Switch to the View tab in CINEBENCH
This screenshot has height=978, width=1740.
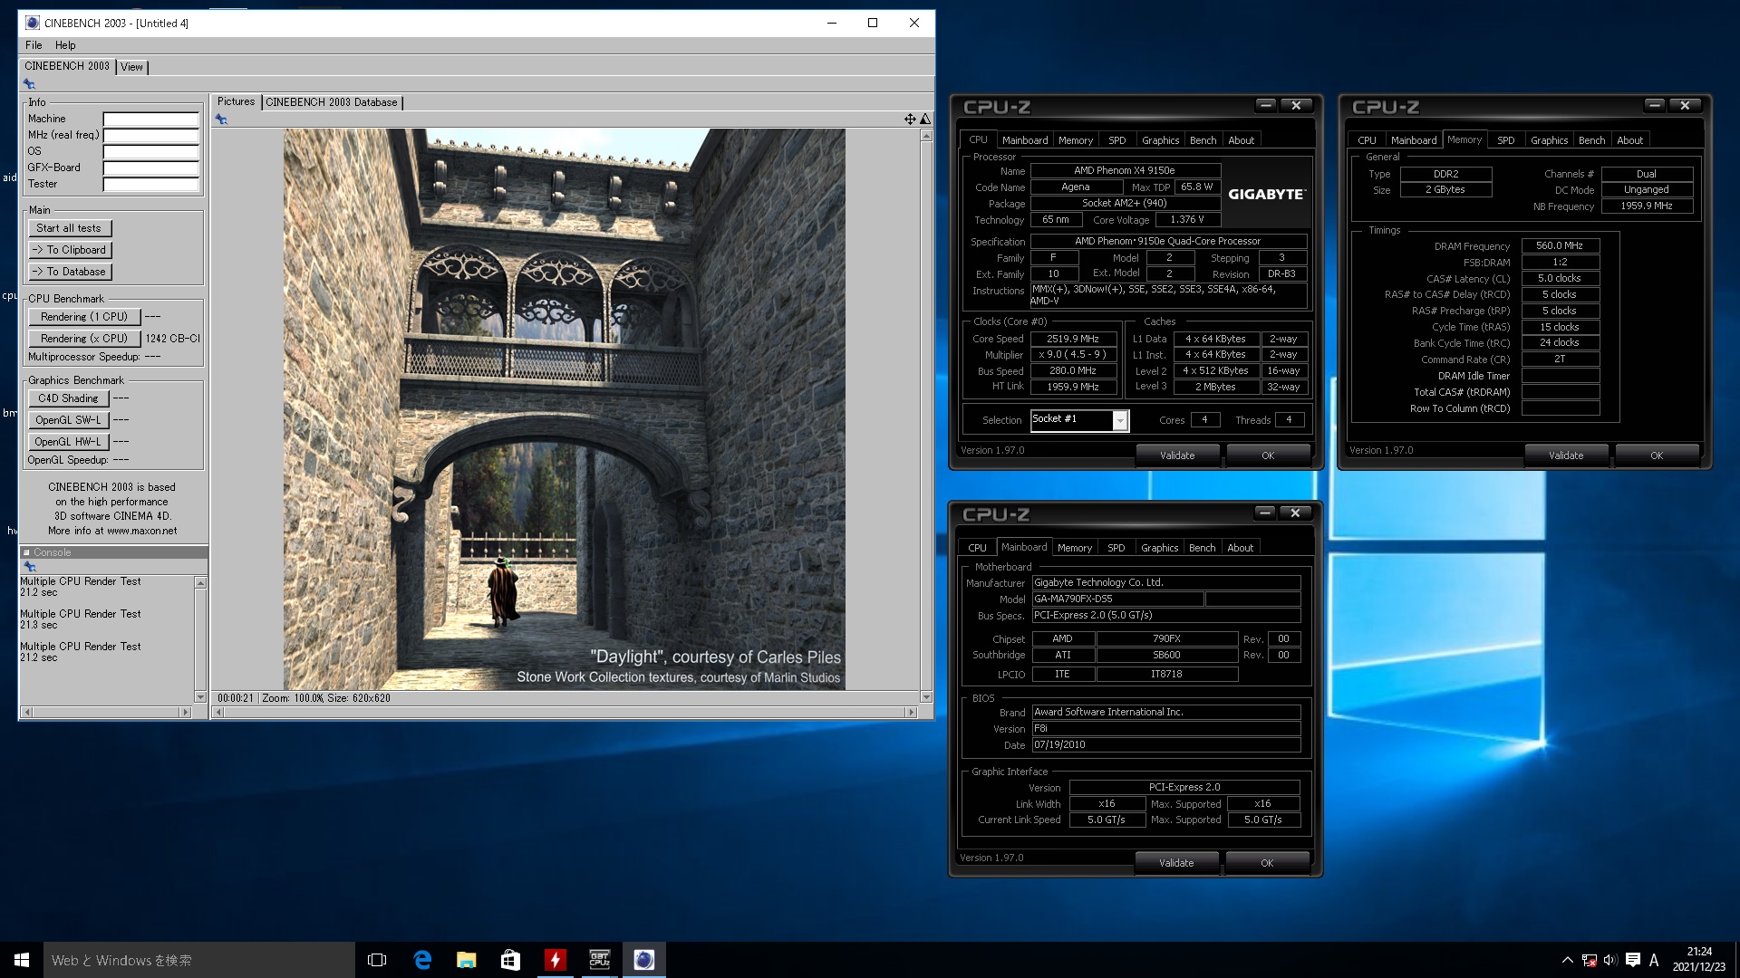coord(132,67)
